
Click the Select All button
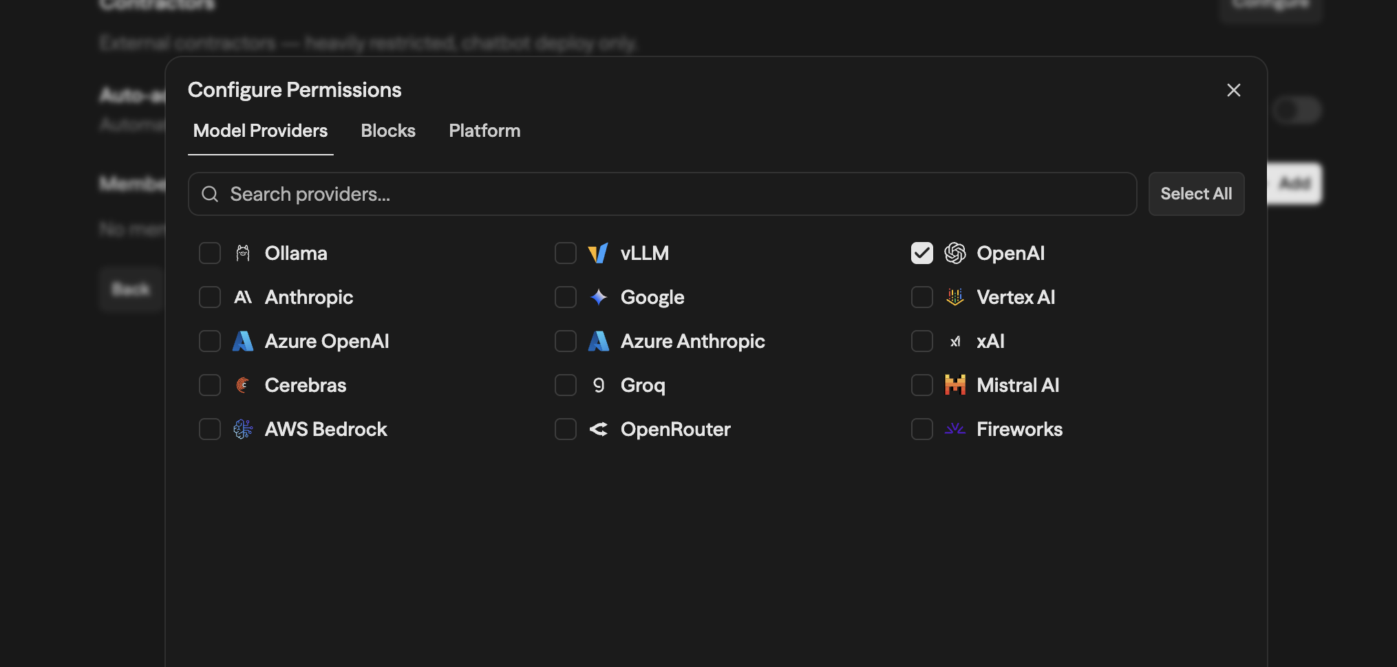click(1196, 194)
